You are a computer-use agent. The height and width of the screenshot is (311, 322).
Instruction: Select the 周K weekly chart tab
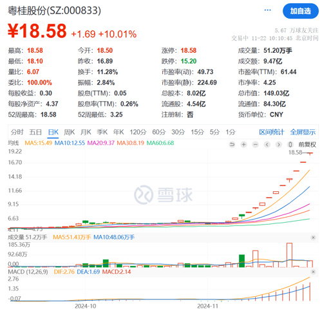click(69, 132)
